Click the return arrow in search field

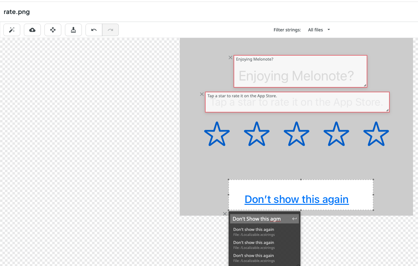[x=294, y=219]
